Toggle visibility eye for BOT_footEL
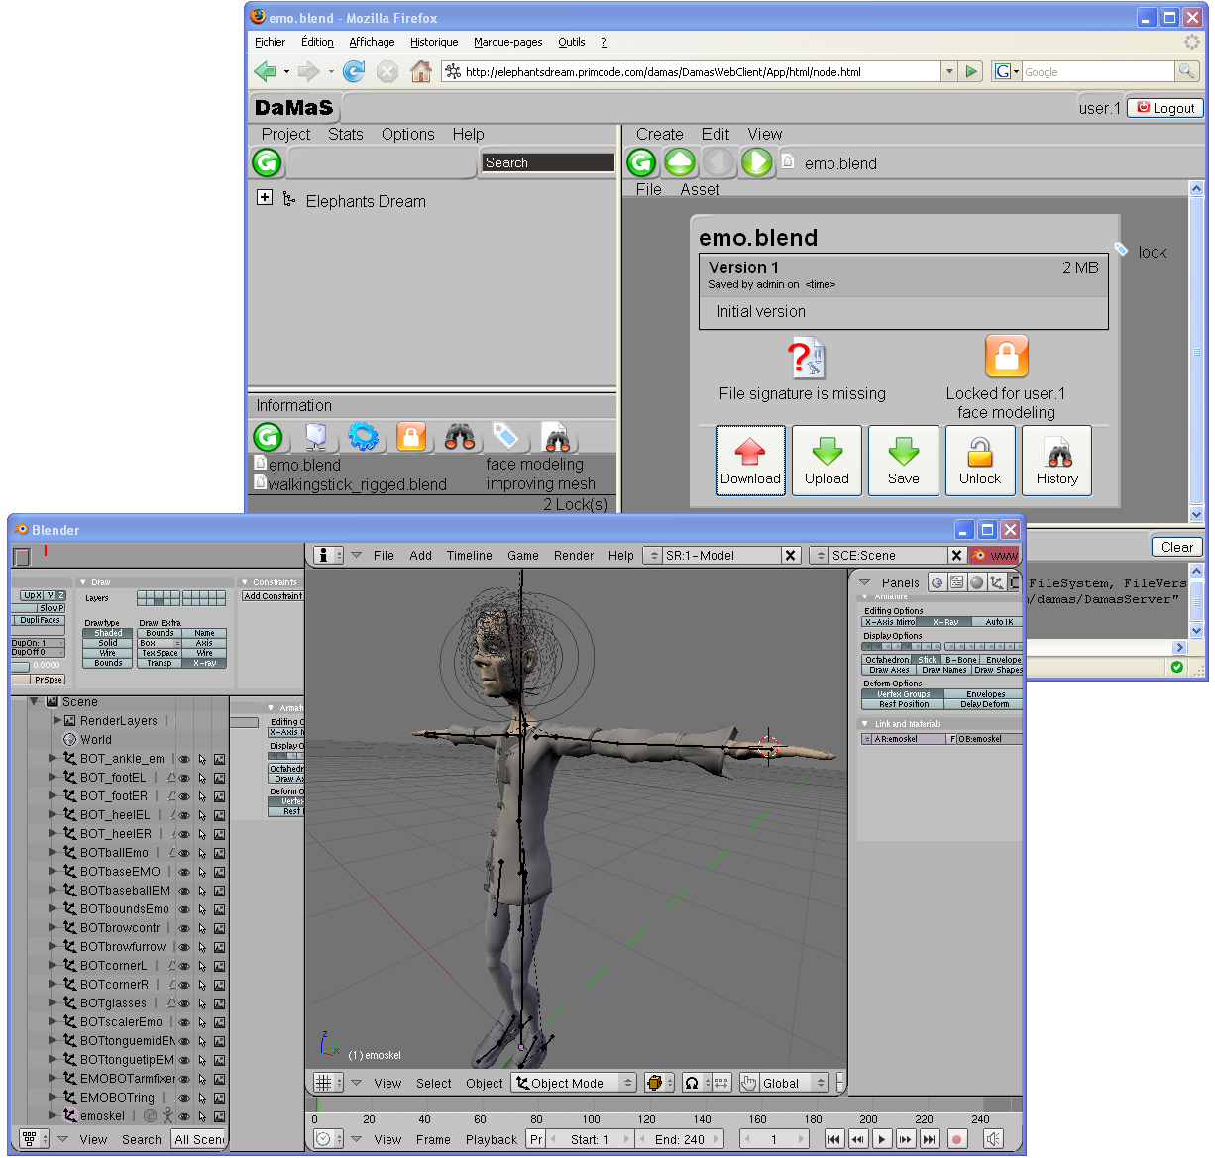Image resolution: width=1215 pixels, height=1158 pixels. (184, 778)
